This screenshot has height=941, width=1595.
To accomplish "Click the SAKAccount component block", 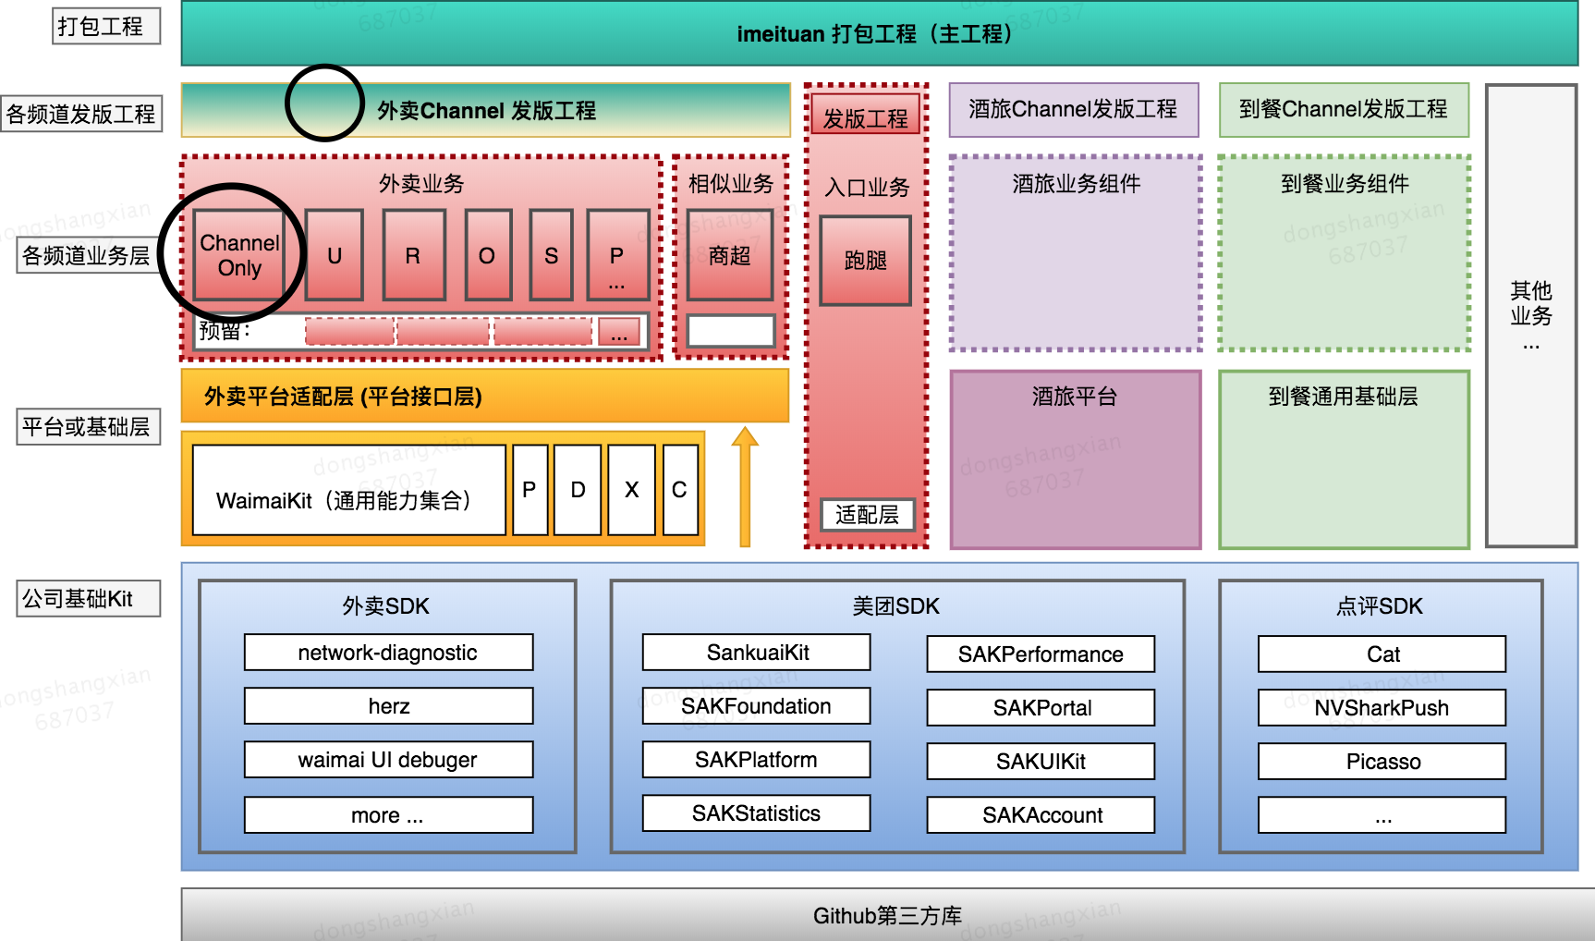I will pyautogui.click(x=1041, y=814).
